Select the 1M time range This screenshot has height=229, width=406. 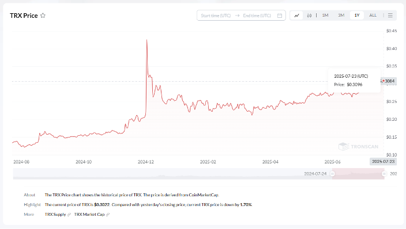325,16
